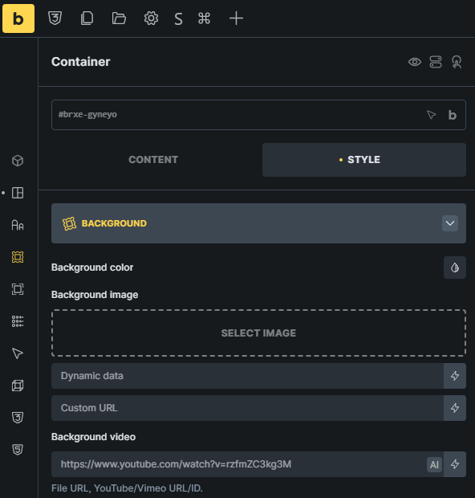Switch to the CONTENT tab
This screenshot has height=498, width=475.
[153, 160]
